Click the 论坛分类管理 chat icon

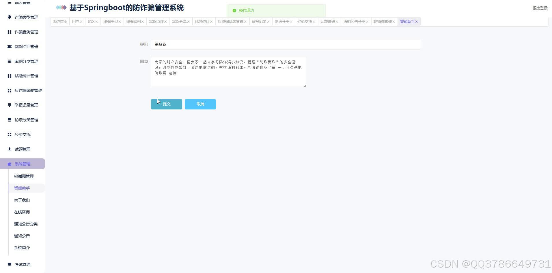[x=9, y=120]
